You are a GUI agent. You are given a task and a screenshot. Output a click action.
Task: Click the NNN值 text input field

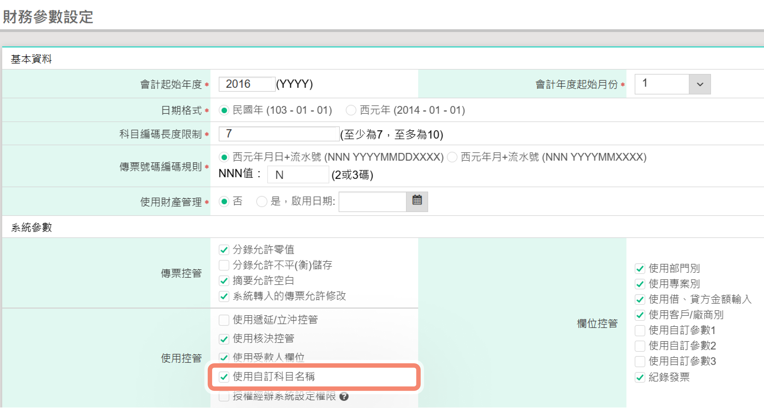tap(298, 175)
